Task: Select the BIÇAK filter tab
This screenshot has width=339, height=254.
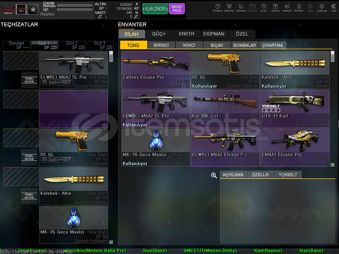Action: [x=217, y=45]
